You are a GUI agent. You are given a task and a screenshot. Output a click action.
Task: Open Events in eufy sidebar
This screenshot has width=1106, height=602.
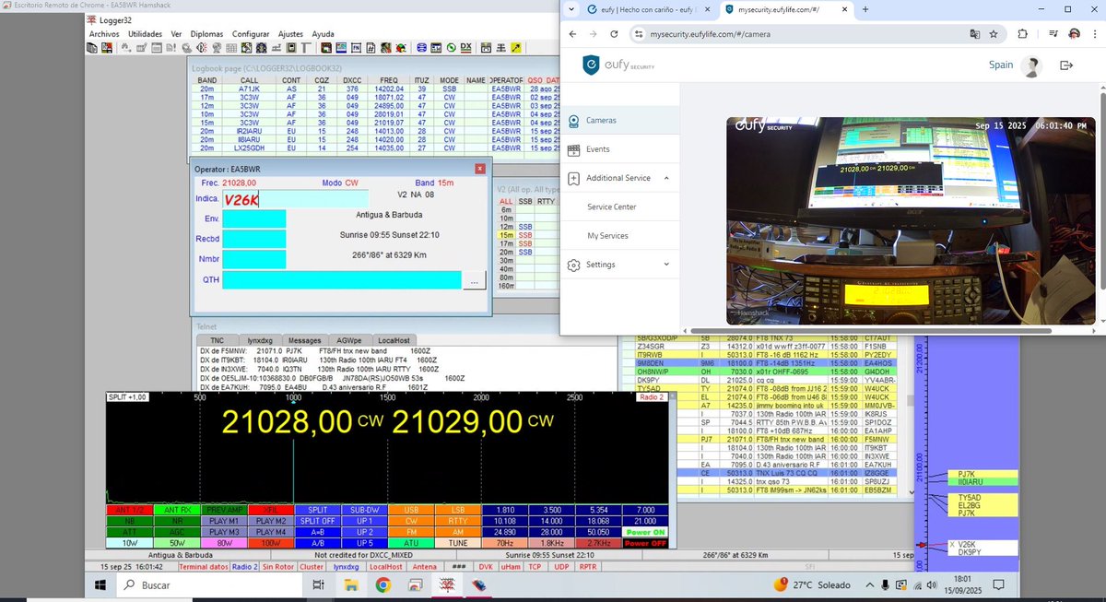click(x=619, y=149)
